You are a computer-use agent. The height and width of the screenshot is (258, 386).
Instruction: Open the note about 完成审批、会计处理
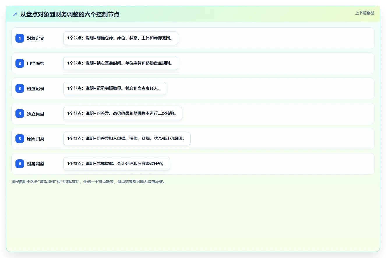coord(117,164)
